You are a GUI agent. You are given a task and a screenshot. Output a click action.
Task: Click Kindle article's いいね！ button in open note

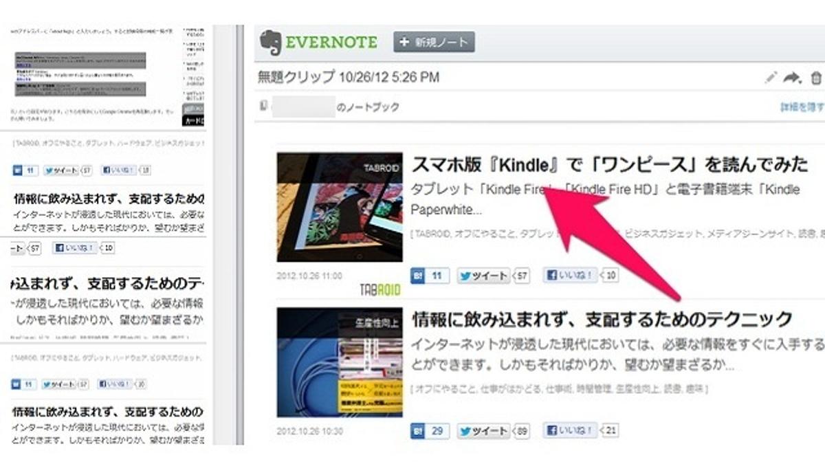pos(570,276)
